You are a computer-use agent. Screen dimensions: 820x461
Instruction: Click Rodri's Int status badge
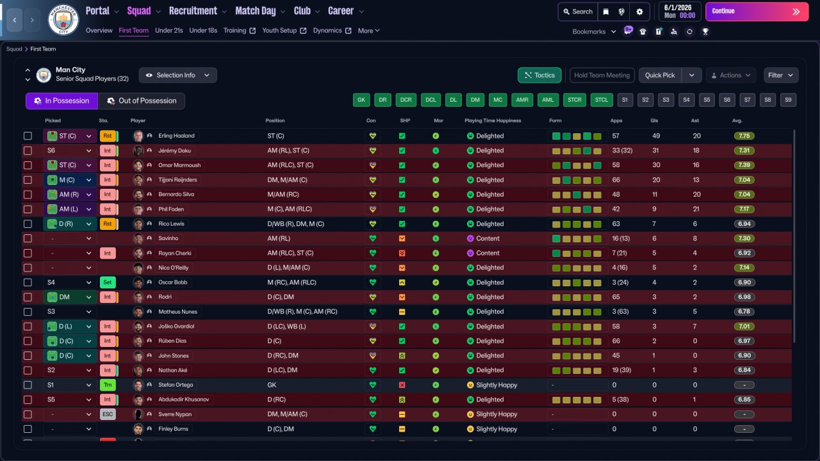(x=108, y=297)
